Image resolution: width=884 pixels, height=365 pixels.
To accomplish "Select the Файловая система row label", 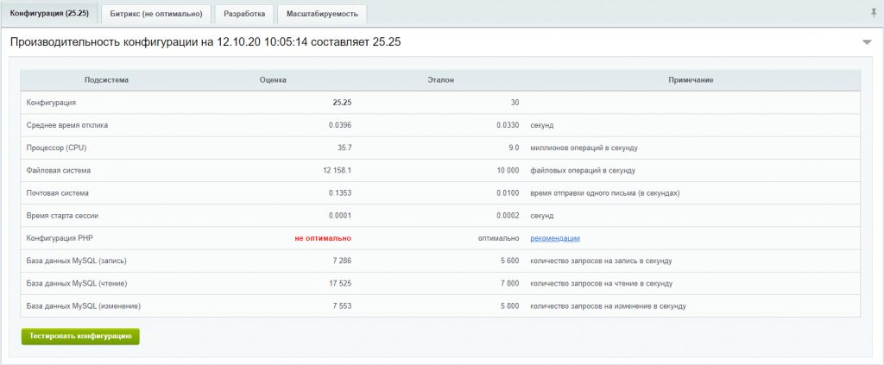I will [x=59, y=170].
